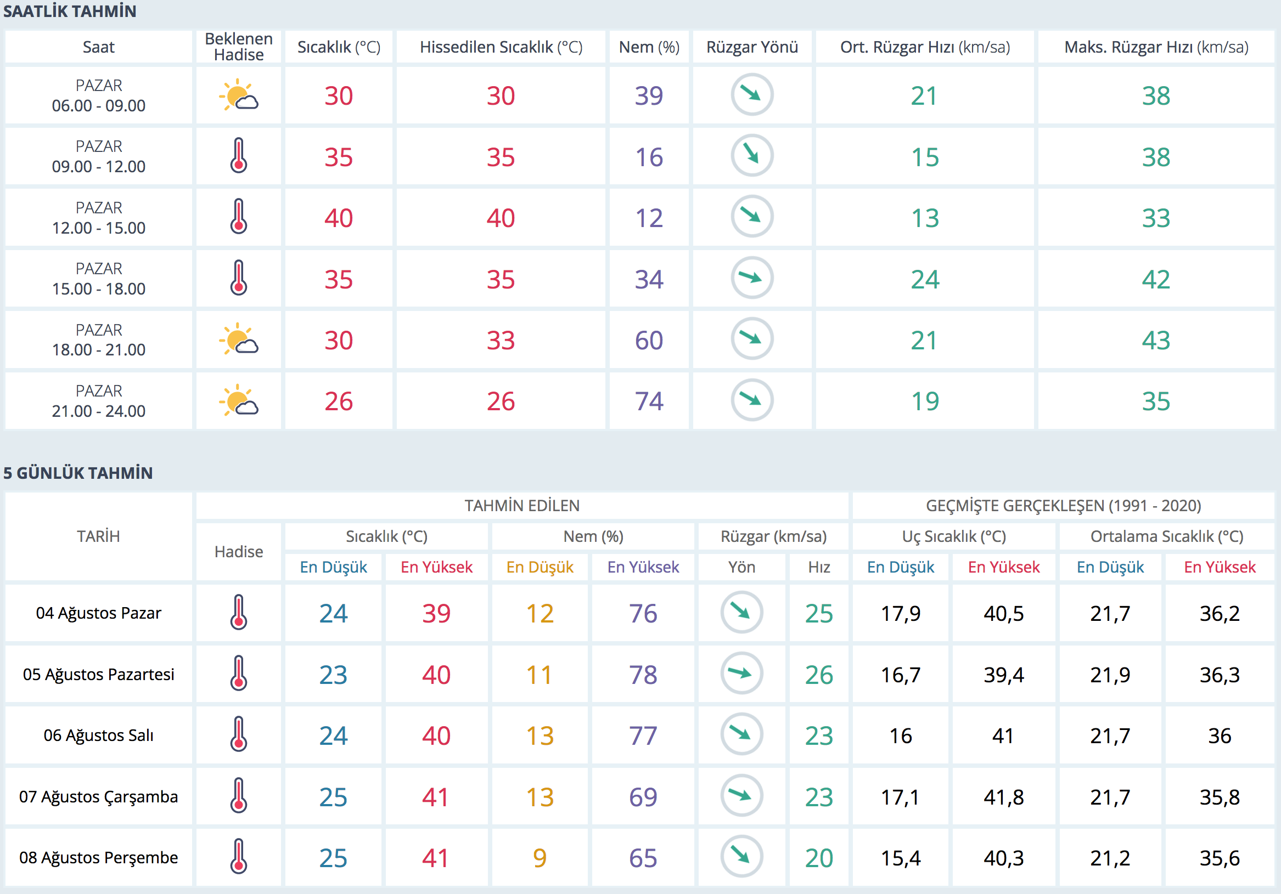Click hot weather icon for 07 Ağustos Çarşamba

pyautogui.click(x=238, y=796)
